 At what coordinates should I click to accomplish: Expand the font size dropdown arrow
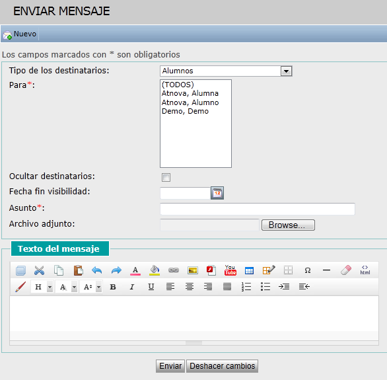pos(98,287)
